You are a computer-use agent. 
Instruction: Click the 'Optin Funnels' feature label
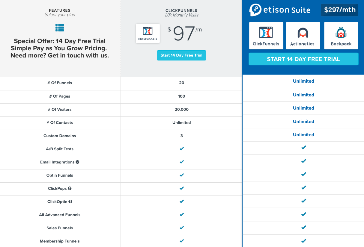(60, 175)
